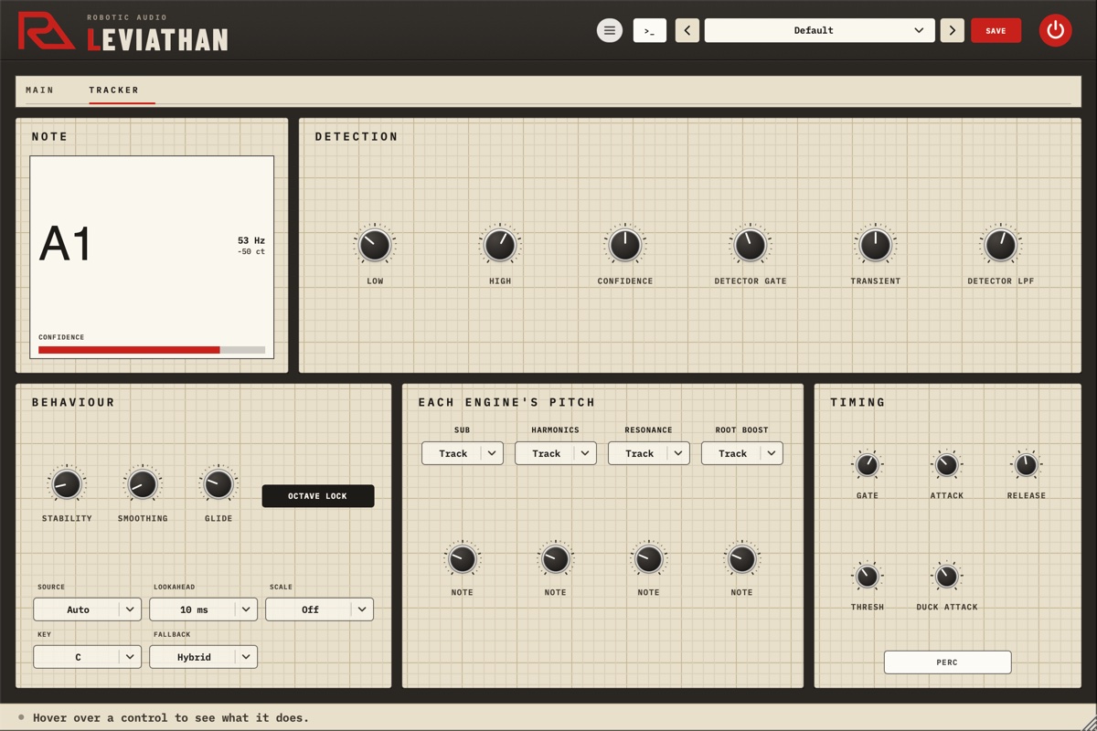The image size is (1097, 731).
Task: Open the console prompt button
Action: (x=650, y=30)
